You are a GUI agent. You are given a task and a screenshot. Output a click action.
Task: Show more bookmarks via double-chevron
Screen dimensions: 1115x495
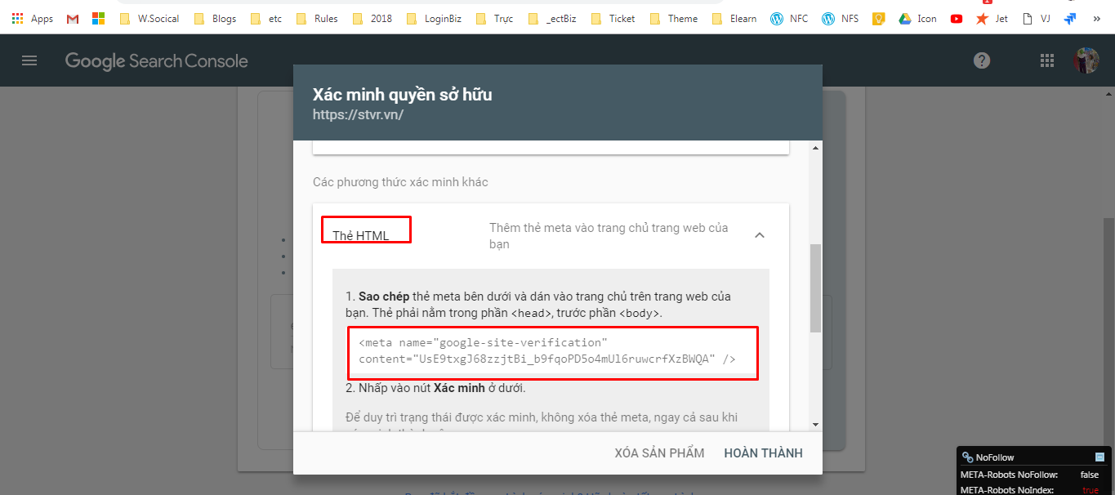pyautogui.click(x=1096, y=18)
